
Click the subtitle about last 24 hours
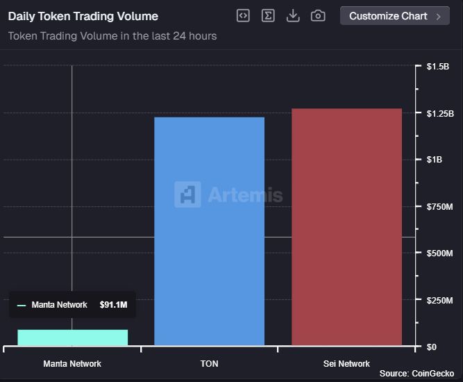pyautogui.click(x=112, y=36)
